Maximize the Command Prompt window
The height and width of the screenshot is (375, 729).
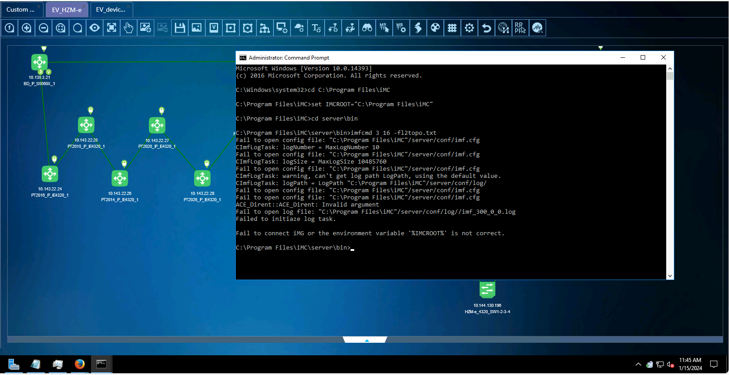point(643,57)
